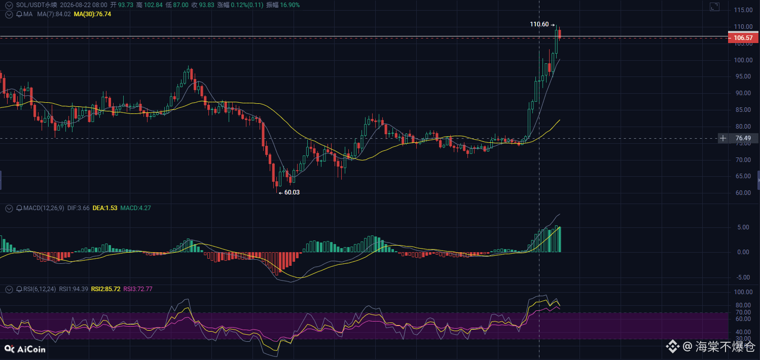The height and width of the screenshot is (360, 760).
Task: Collapse the MACD(12,26,9) panel chevron
Action: click(x=9, y=208)
